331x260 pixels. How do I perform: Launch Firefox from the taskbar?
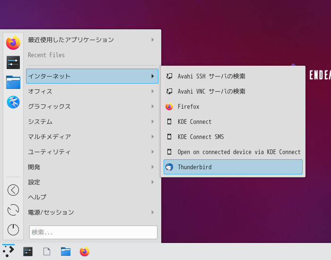pyautogui.click(x=85, y=251)
